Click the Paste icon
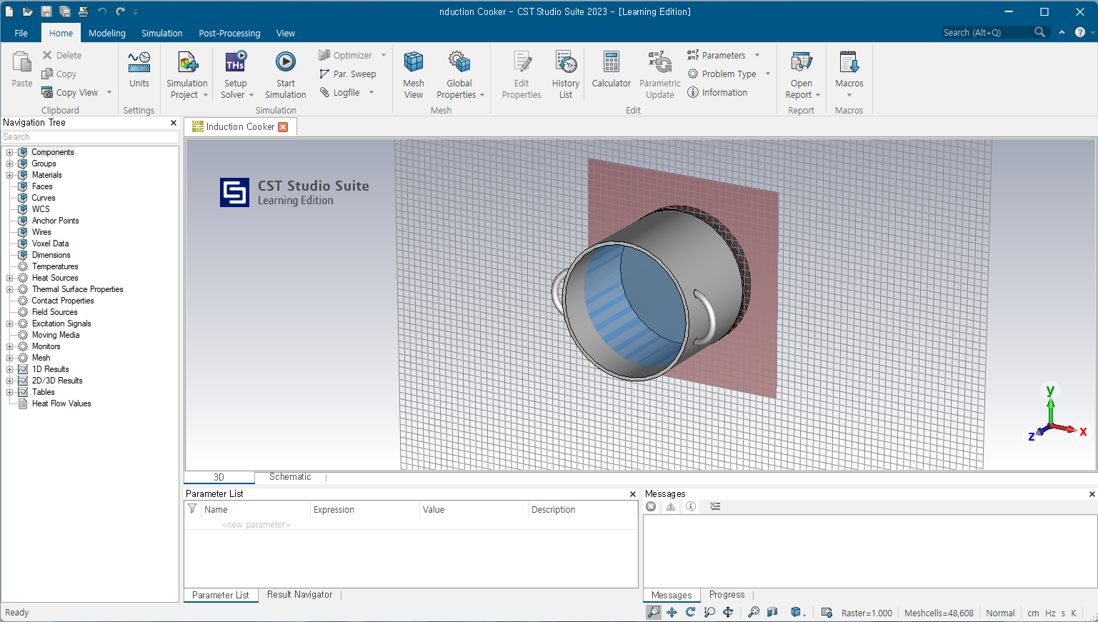Viewport: 1098px width, 622px height. 22,63
